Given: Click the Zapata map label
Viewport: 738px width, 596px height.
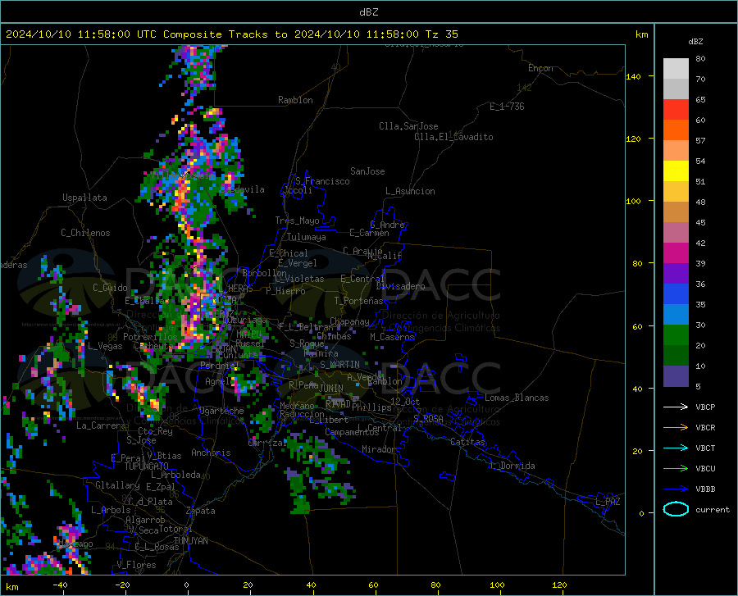Looking at the screenshot, I should 201,511.
